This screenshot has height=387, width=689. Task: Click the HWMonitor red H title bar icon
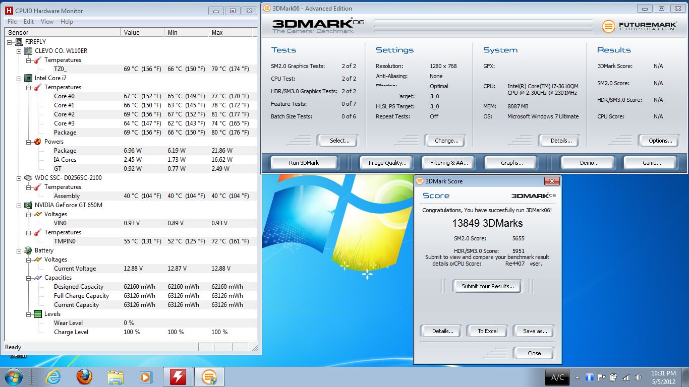(x=9, y=11)
